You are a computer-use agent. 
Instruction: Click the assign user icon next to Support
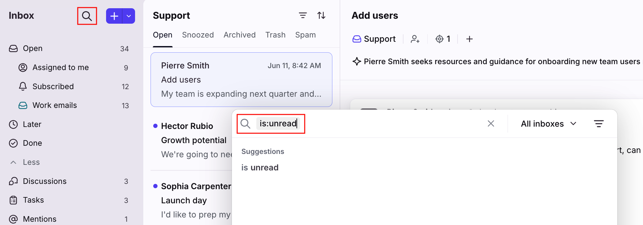(x=415, y=39)
